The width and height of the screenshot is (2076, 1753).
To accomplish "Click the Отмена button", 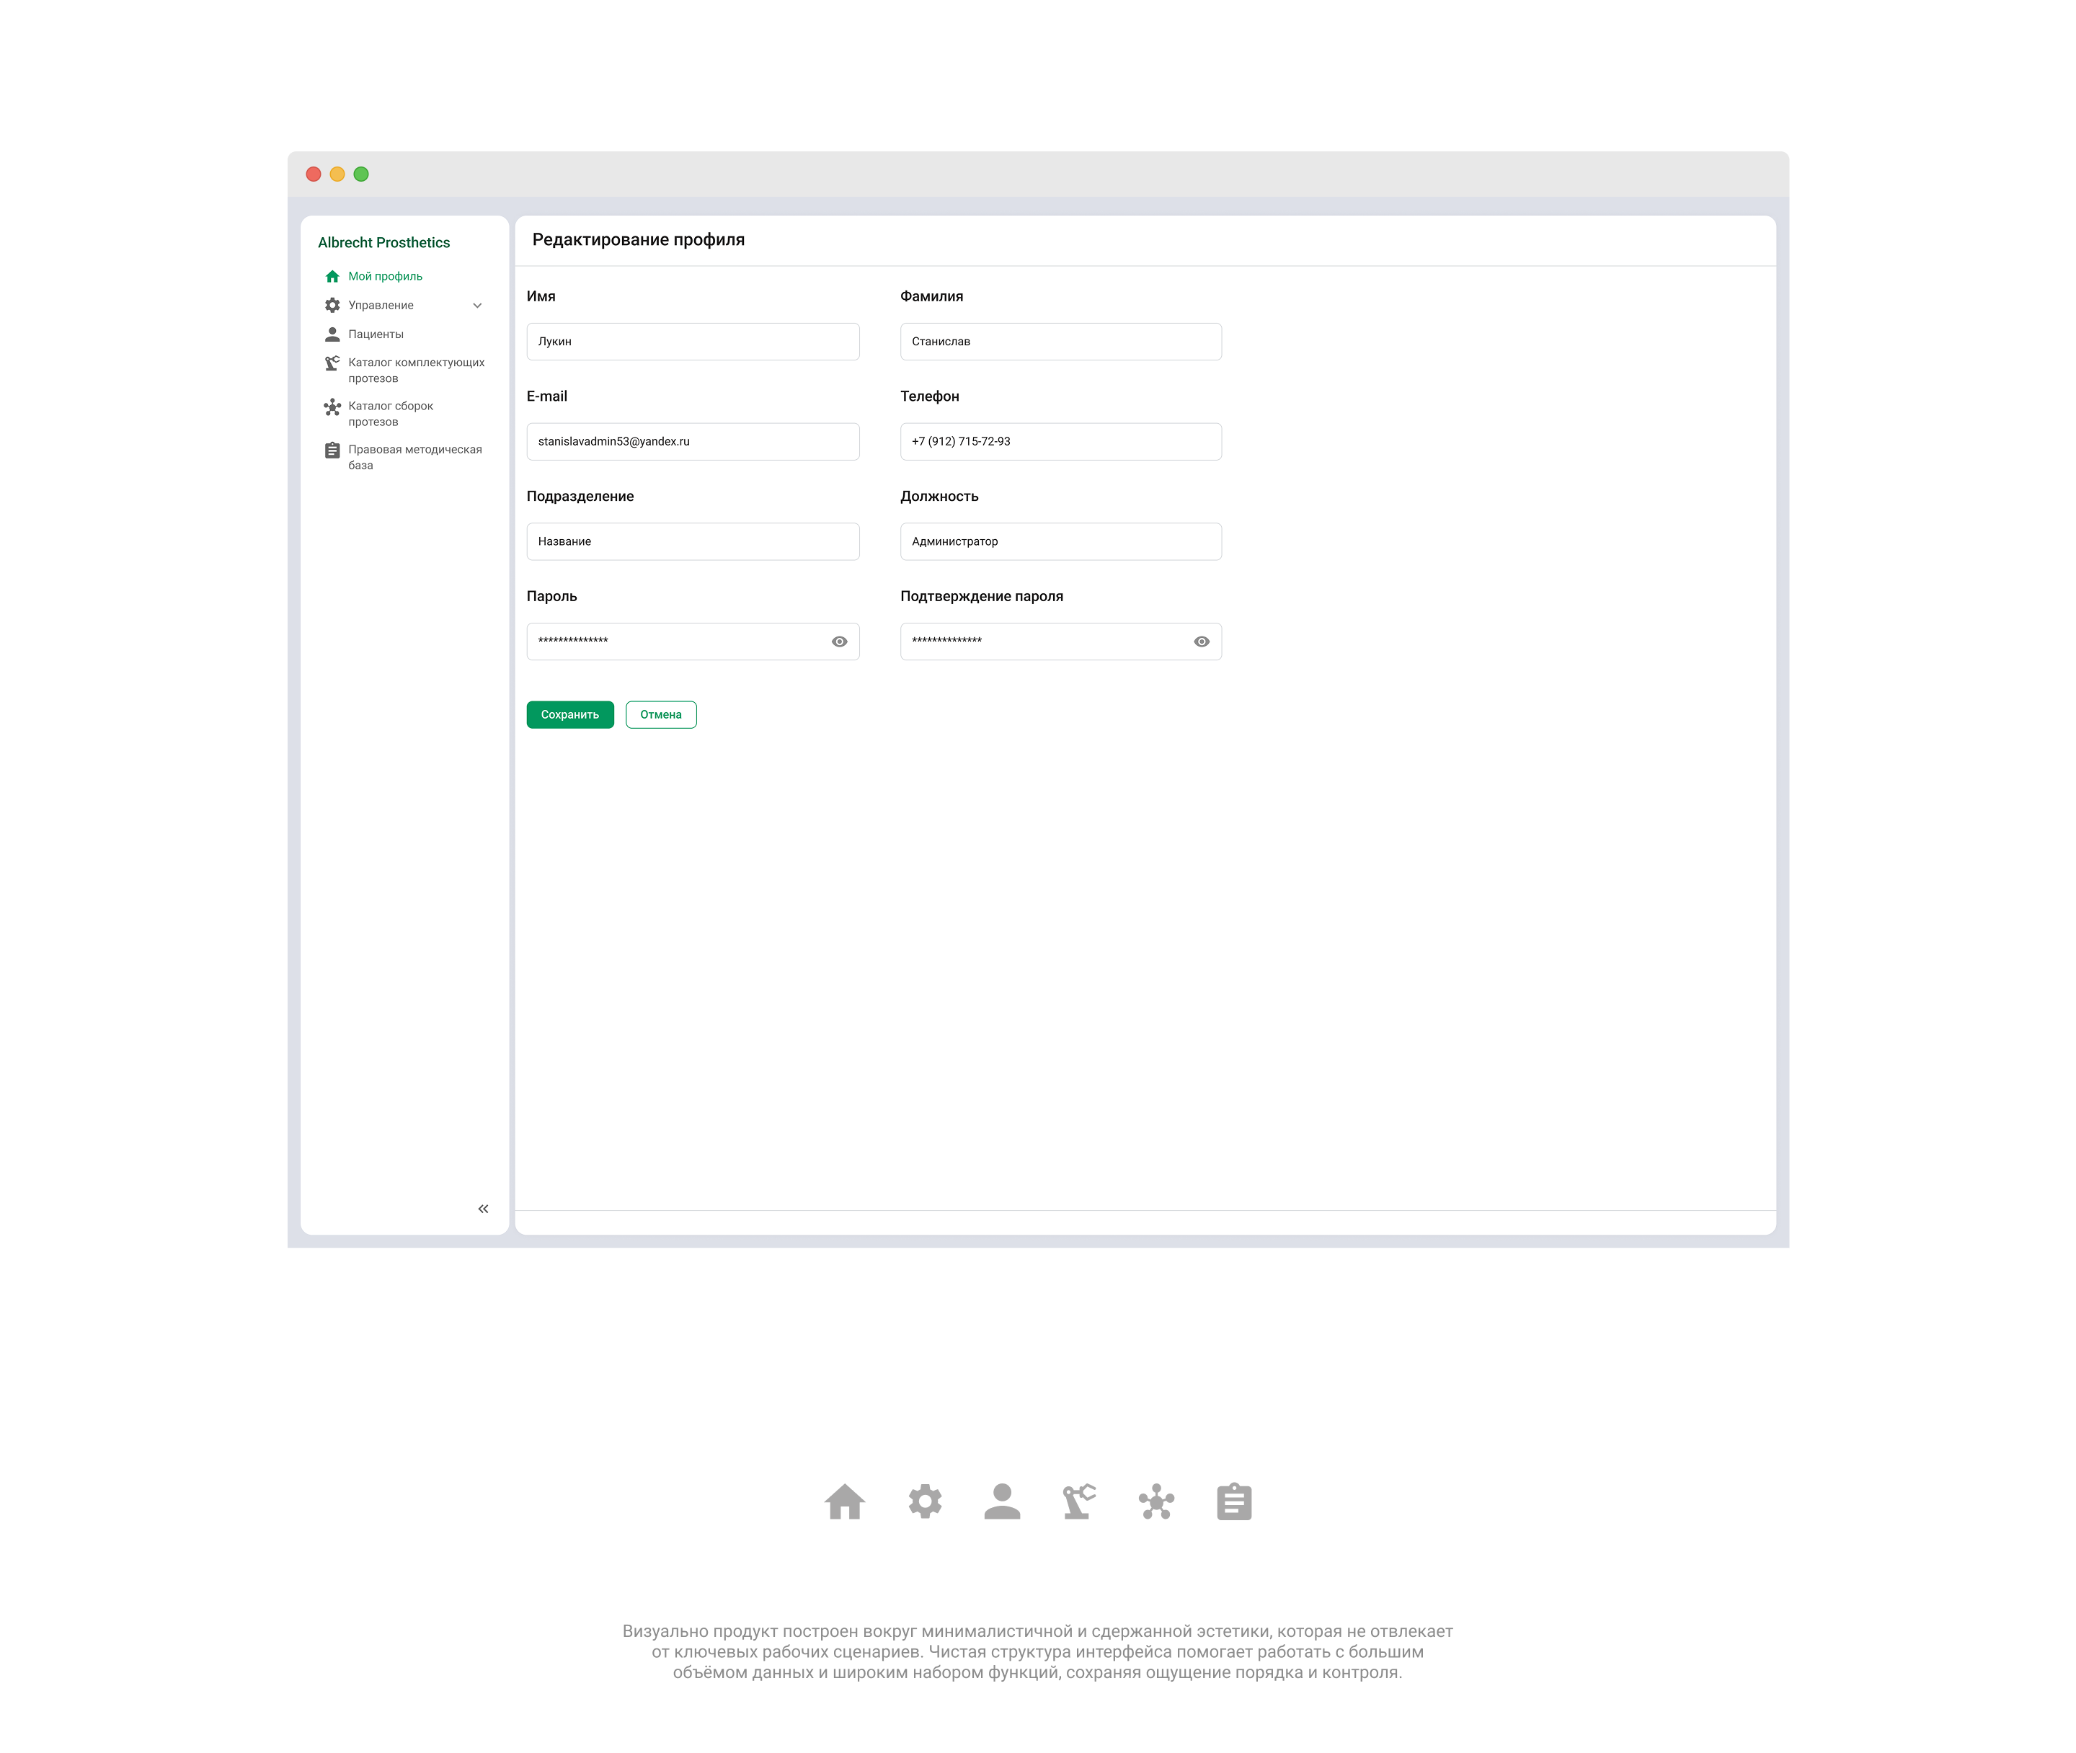I will click(x=661, y=714).
